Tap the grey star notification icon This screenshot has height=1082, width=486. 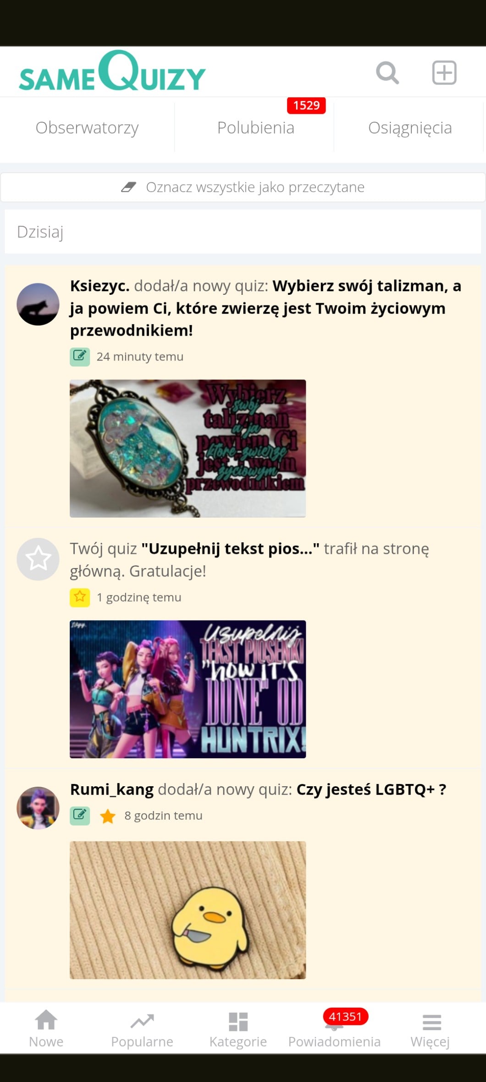pos(38,559)
